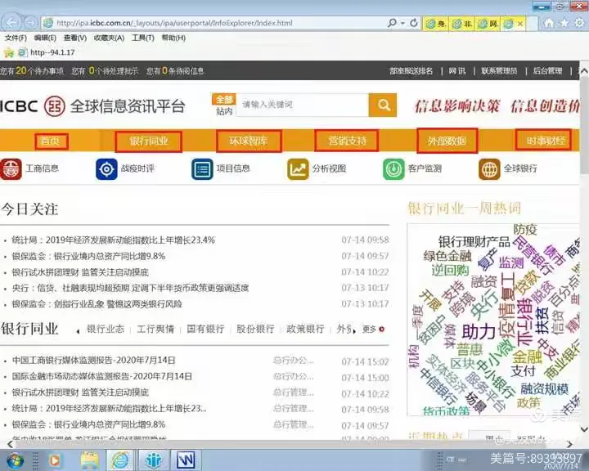Switch to the browser tab labeled 非
The width and height of the screenshot is (589, 471).
(x=462, y=24)
